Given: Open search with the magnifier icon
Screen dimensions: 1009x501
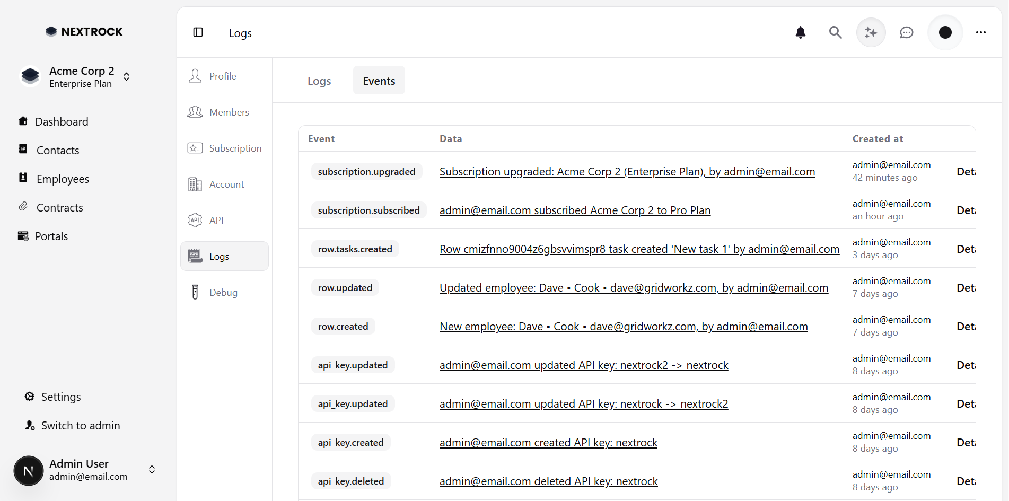Looking at the screenshot, I should 835,33.
